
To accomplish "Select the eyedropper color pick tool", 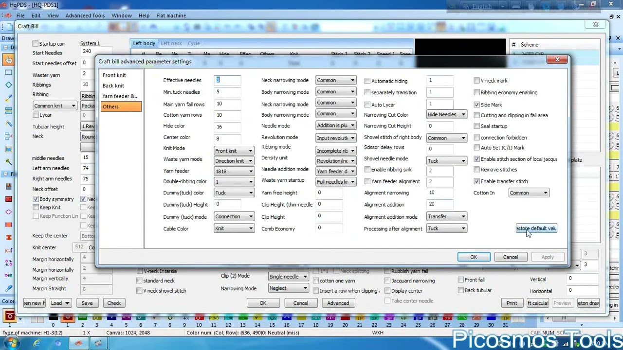I will 8,98.
